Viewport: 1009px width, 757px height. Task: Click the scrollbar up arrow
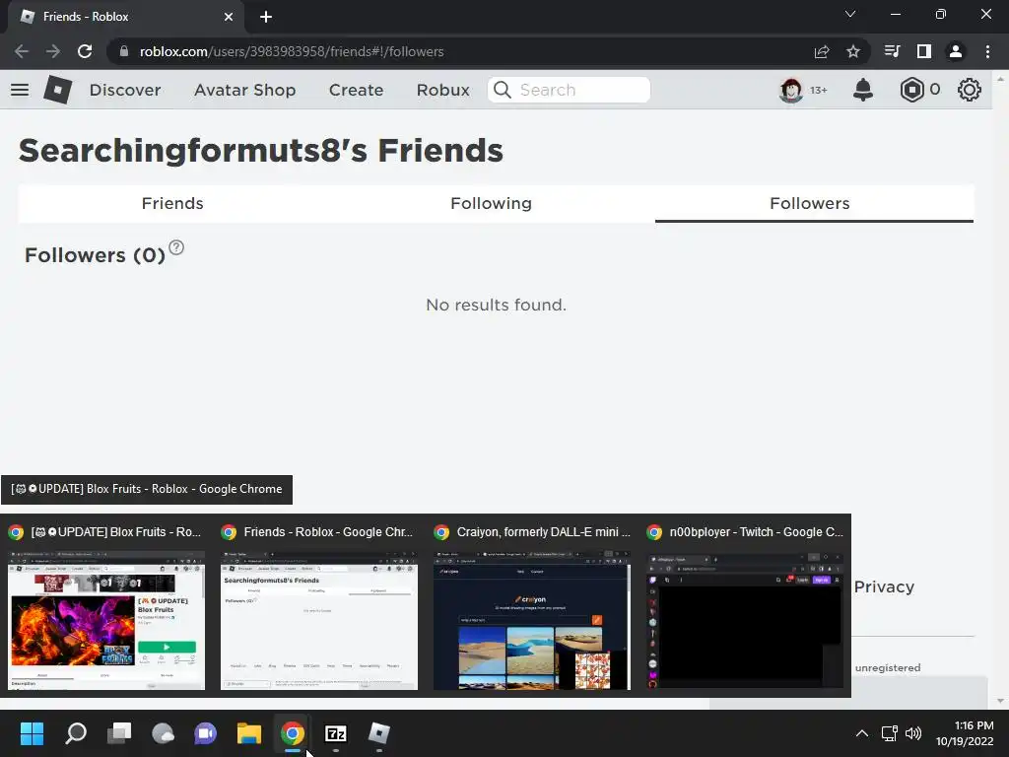tap(1000, 79)
